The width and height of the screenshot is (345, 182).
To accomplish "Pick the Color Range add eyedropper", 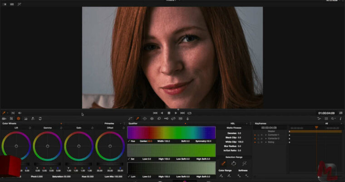I will click(221, 176).
